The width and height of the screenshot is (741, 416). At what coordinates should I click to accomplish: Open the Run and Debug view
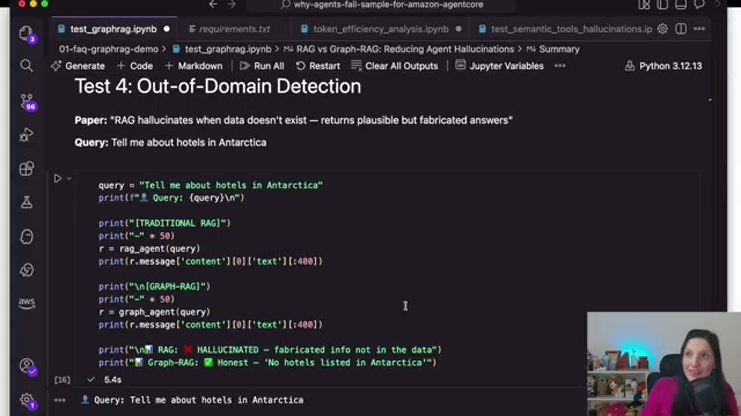pos(26,135)
